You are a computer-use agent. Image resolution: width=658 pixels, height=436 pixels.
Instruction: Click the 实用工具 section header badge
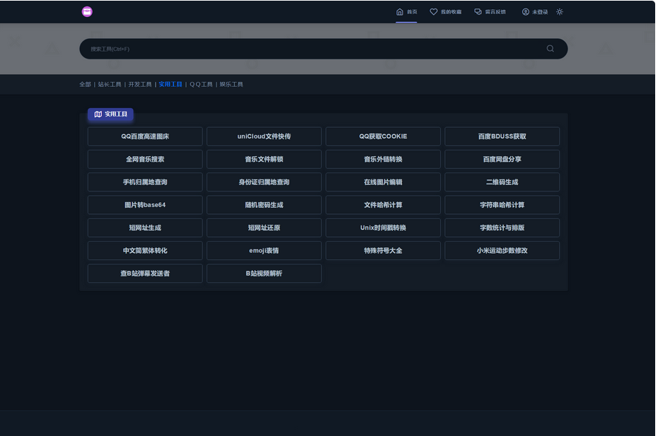110,114
